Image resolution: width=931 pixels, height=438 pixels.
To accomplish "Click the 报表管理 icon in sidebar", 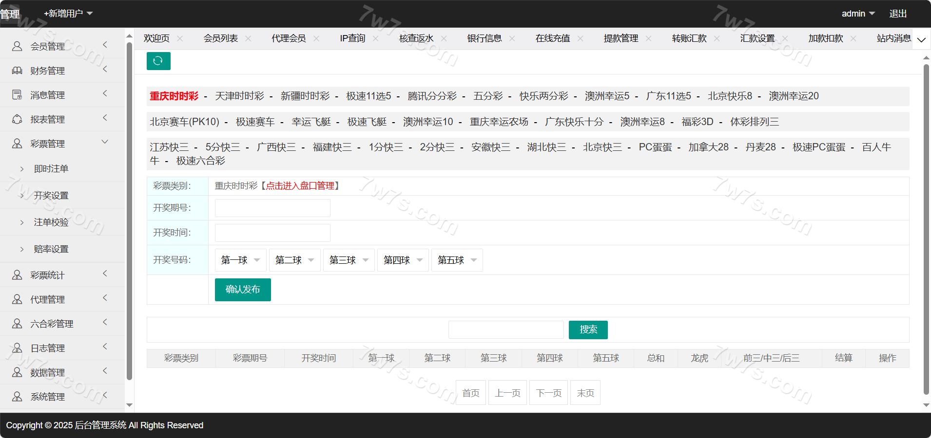I will 17,119.
